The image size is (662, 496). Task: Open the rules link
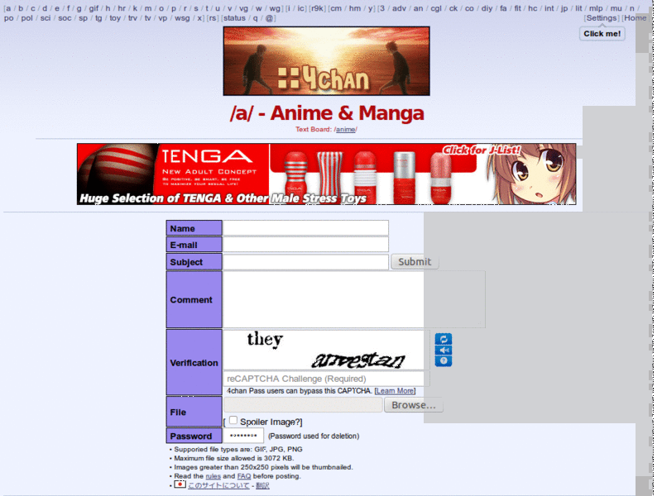pyautogui.click(x=213, y=476)
